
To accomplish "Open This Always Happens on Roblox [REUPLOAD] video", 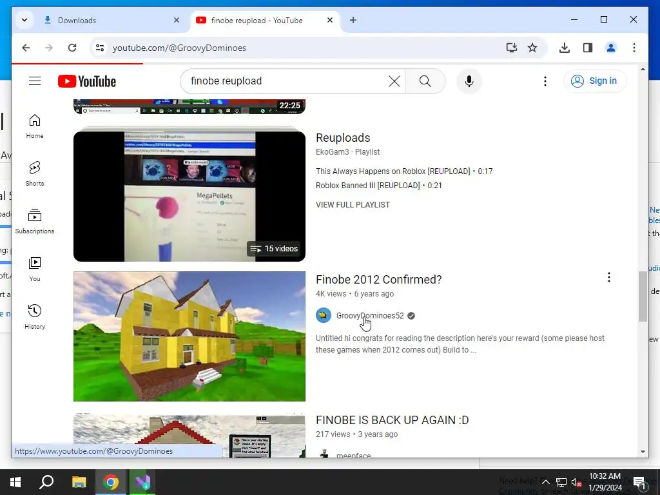I will [404, 171].
